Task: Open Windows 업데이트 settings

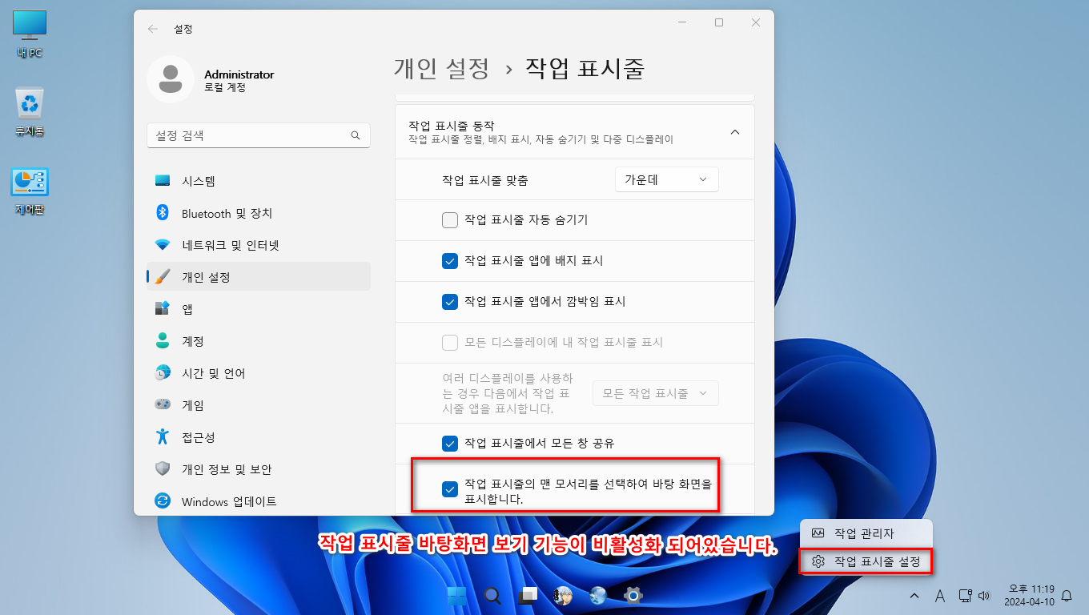Action: tap(259, 501)
